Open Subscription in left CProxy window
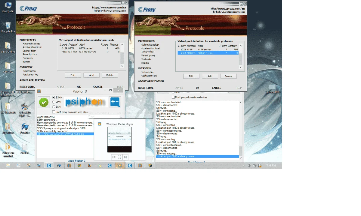361x216 pixels. click(x=29, y=71)
